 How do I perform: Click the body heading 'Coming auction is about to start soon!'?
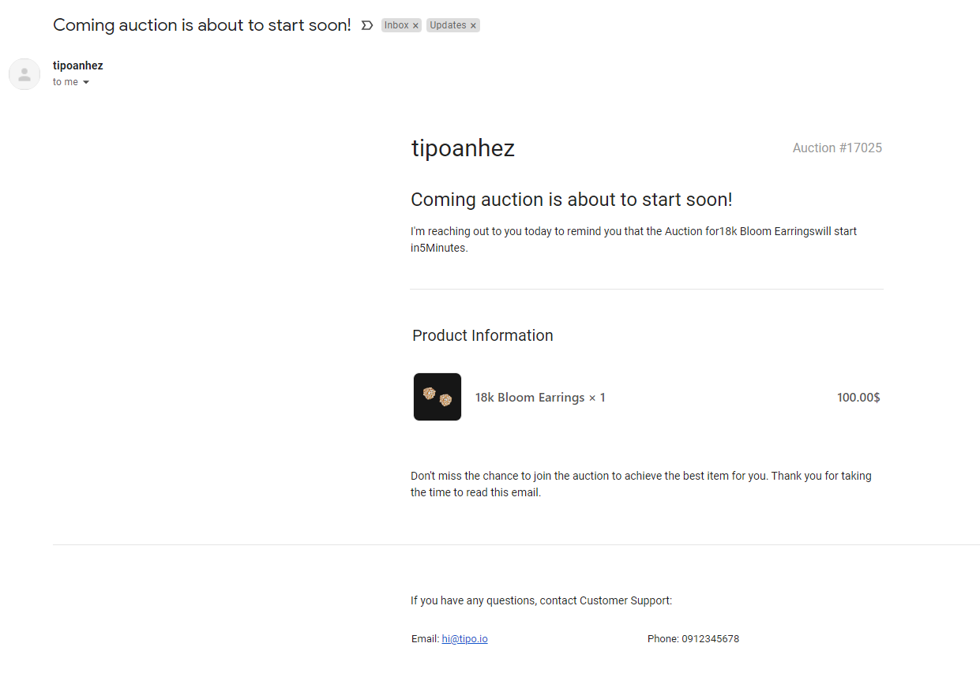coord(572,200)
